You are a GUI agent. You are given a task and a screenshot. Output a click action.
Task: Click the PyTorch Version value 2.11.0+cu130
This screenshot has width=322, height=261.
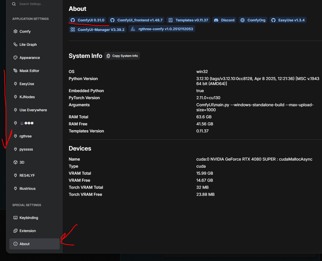[208, 98]
